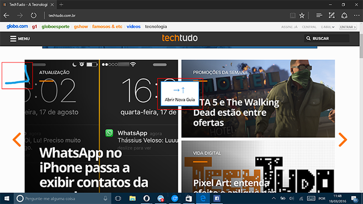Open the CENTRAL link
The image size is (363, 204).
pyautogui.click(x=309, y=27)
